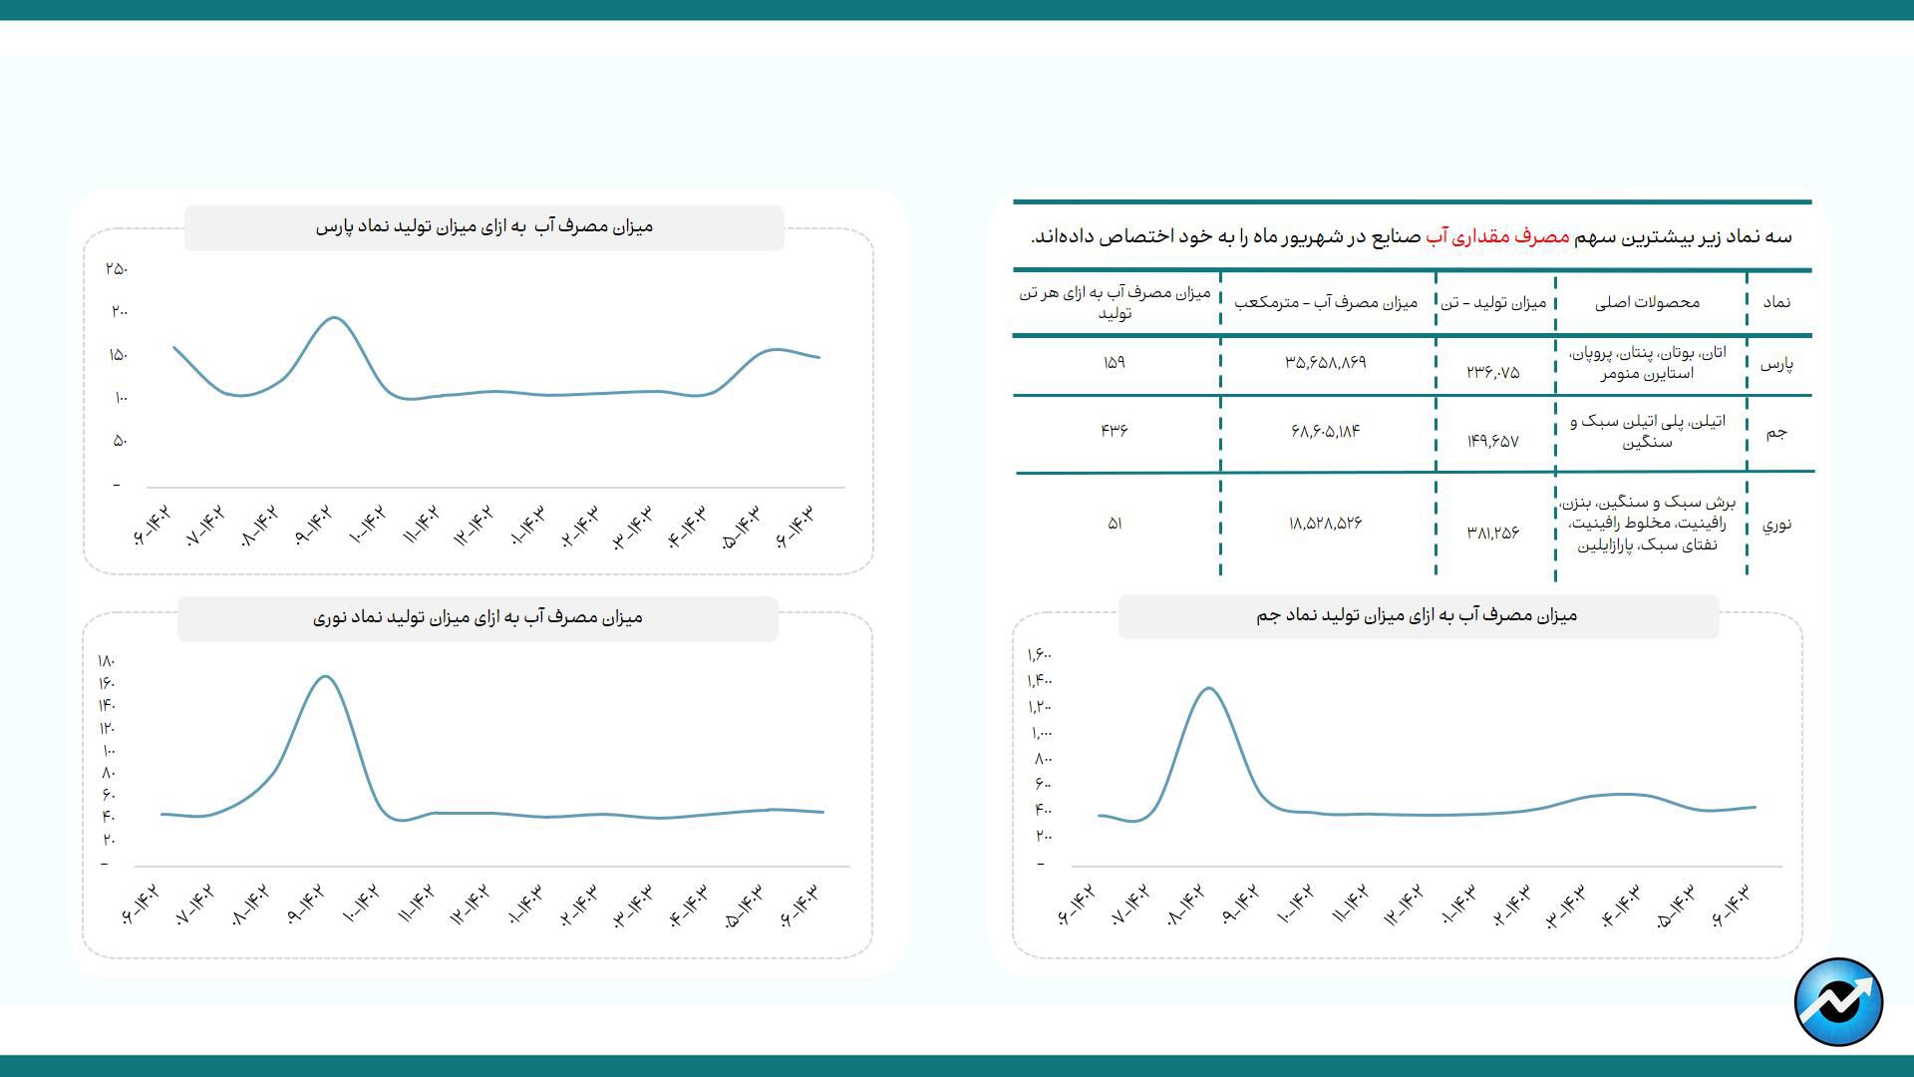The height and width of the screenshot is (1077, 1914).
Task: Click the نوری products cell with برش سبک
Action: 1647,524
